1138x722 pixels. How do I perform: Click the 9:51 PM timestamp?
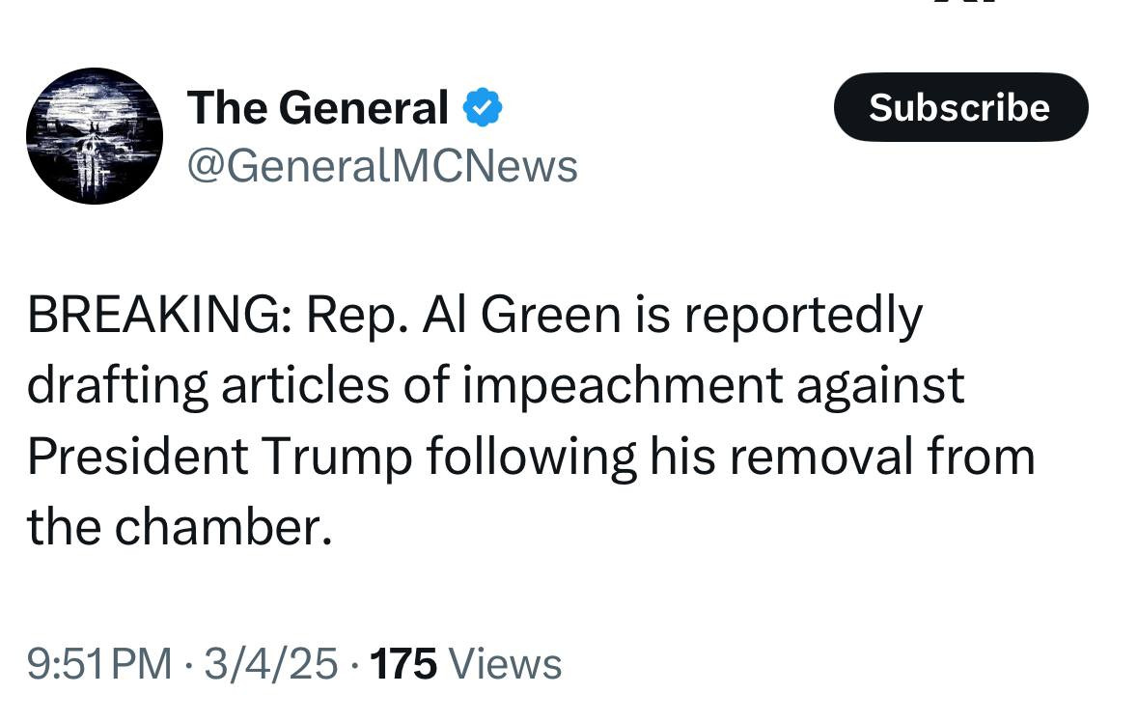pyautogui.click(x=100, y=664)
